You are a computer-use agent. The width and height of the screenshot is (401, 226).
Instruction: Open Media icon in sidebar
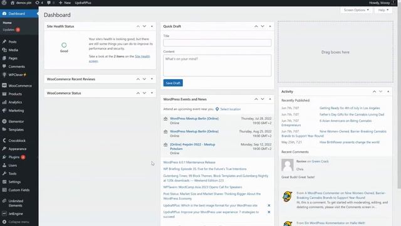click(x=4, y=50)
